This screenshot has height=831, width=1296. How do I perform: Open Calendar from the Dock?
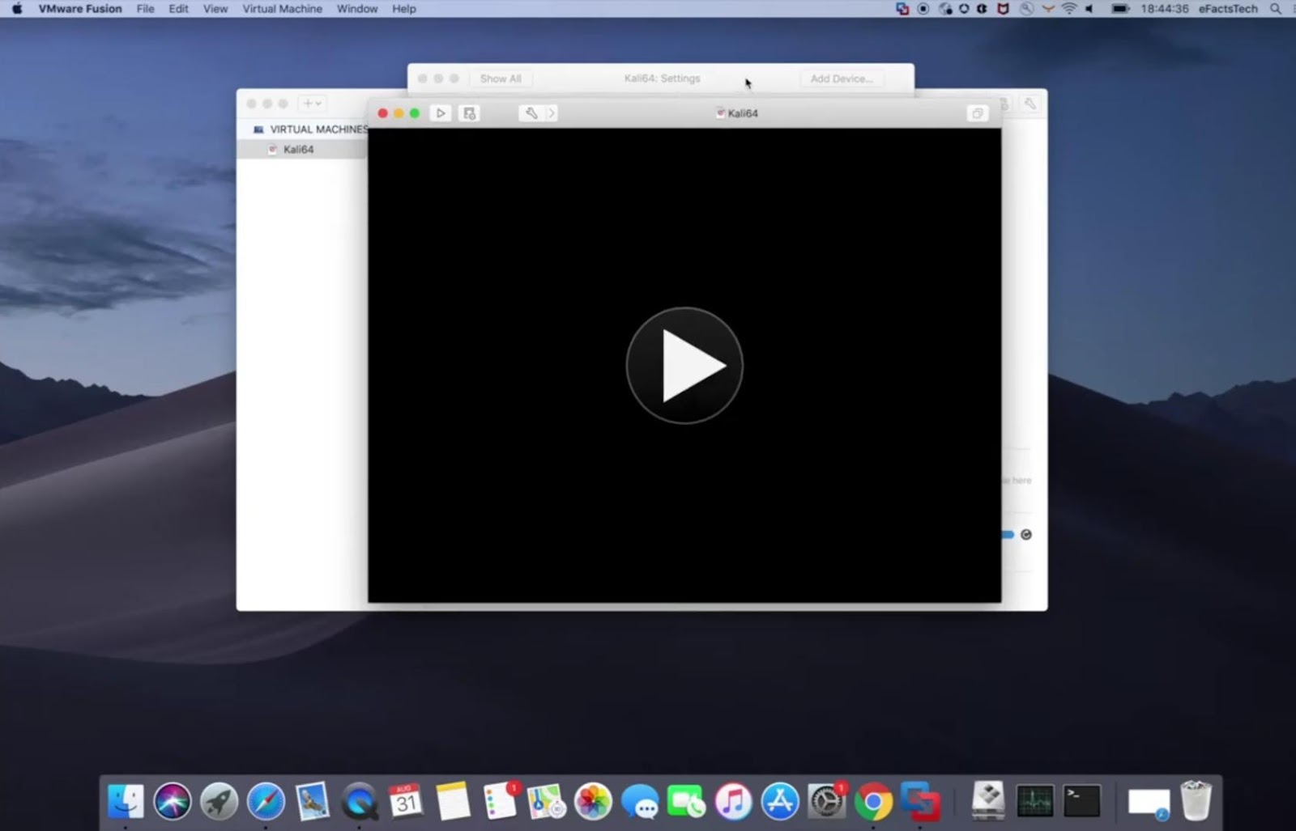pos(406,801)
